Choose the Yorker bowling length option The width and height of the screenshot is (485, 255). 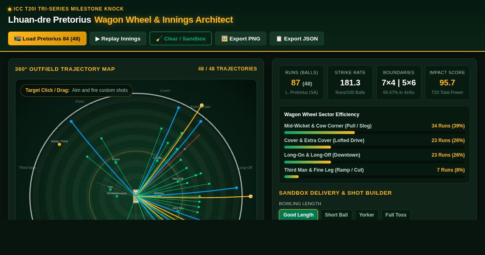coord(367,215)
